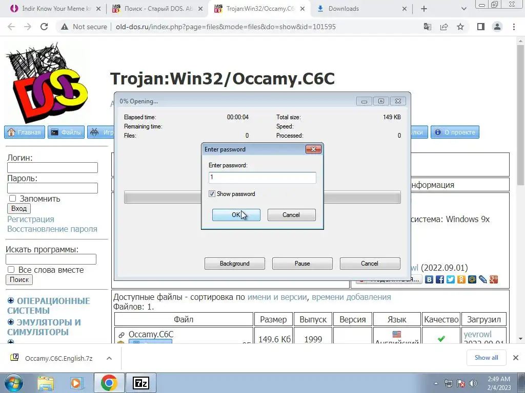This screenshot has height=393, width=525.
Task: Pause the 7-Zip opening operation
Action: coord(302,264)
